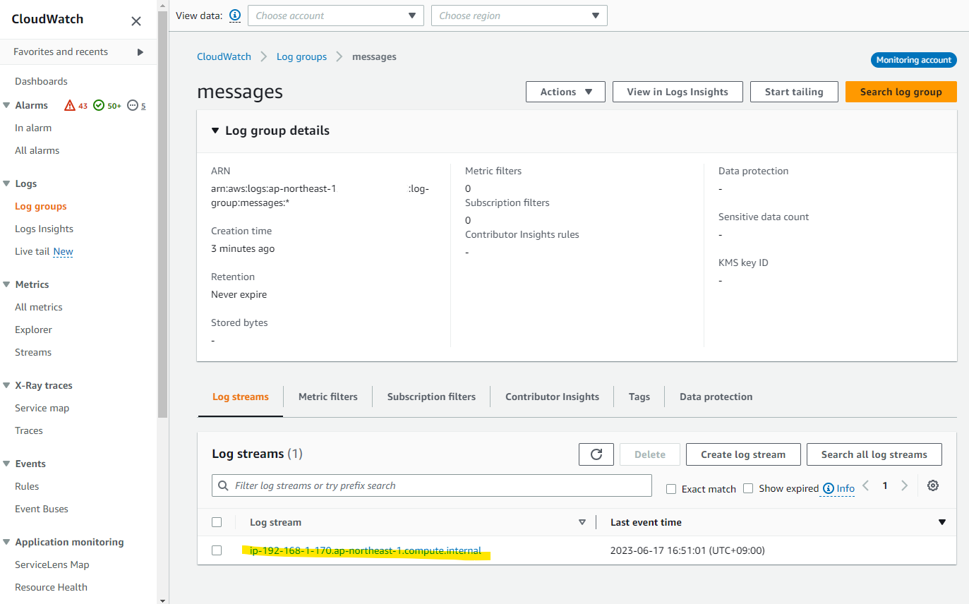Enable the Exact match checkbox

(671, 489)
